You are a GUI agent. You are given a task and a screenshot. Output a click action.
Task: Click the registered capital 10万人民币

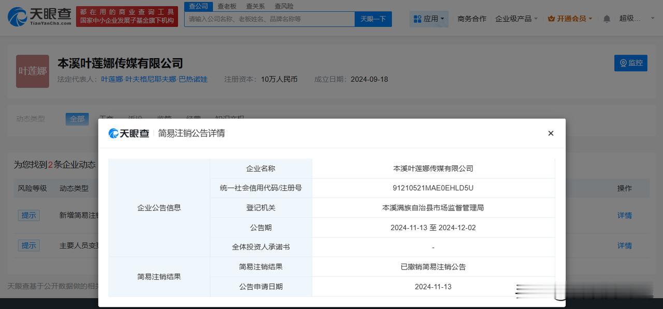pos(279,79)
